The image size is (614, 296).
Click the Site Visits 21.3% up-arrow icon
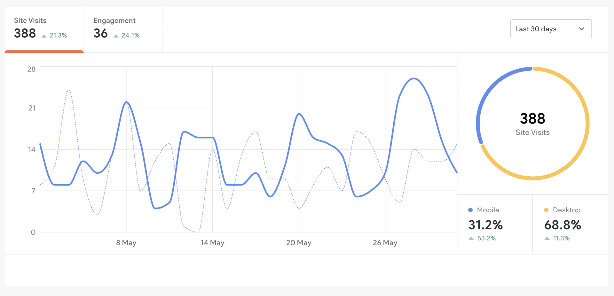44,36
